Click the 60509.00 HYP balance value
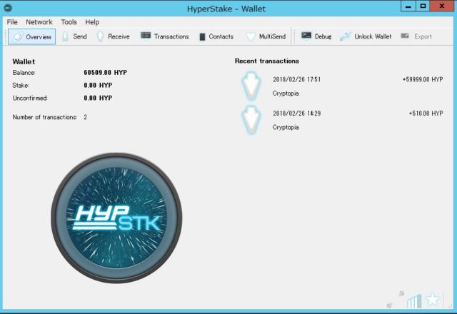Image resolution: width=457 pixels, height=314 pixels. (105, 73)
